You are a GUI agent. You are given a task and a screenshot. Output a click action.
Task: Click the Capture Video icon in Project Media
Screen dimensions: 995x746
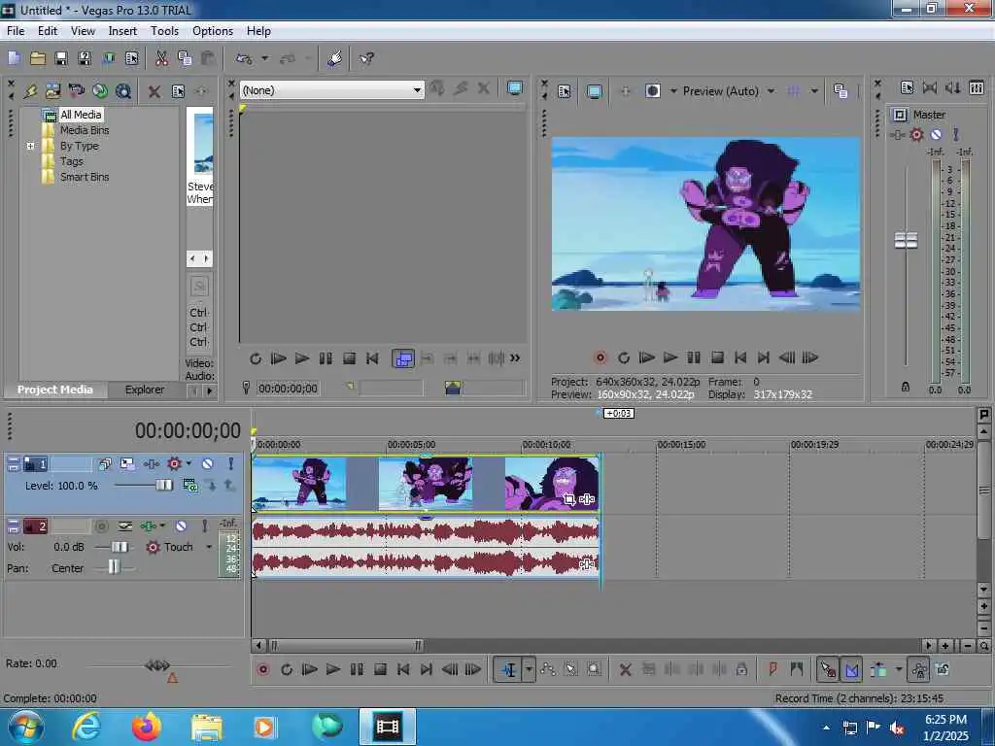coord(76,91)
